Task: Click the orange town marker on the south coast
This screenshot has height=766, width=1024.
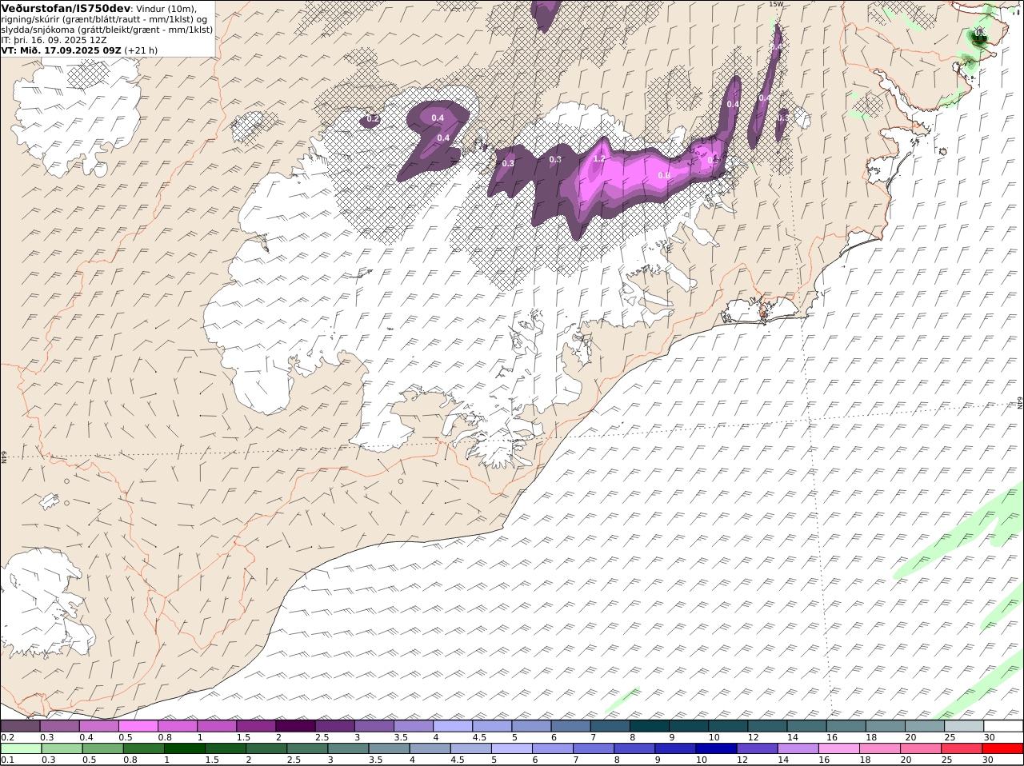Action: 762,314
